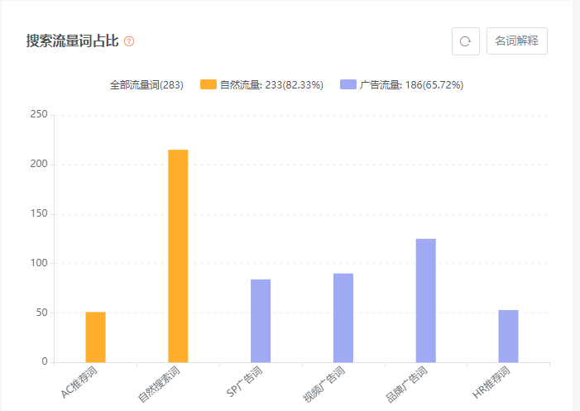
Task: Click the 250 y-axis value
Action: pos(39,114)
